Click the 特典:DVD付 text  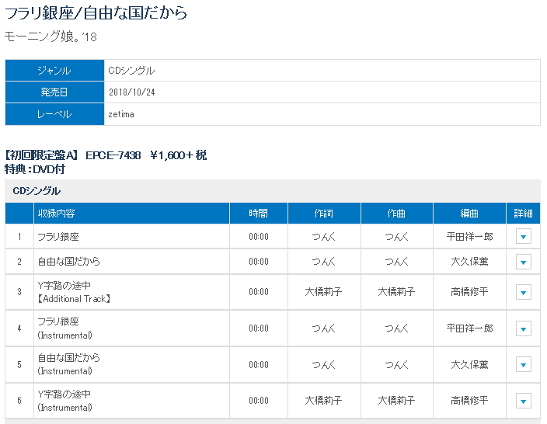coord(35,169)
